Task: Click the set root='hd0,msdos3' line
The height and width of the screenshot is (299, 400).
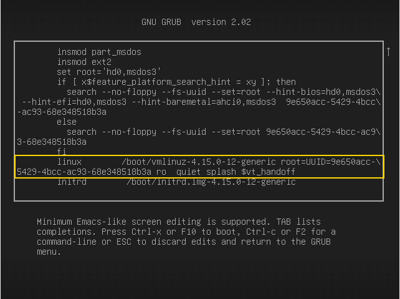Action: [110, 72]
